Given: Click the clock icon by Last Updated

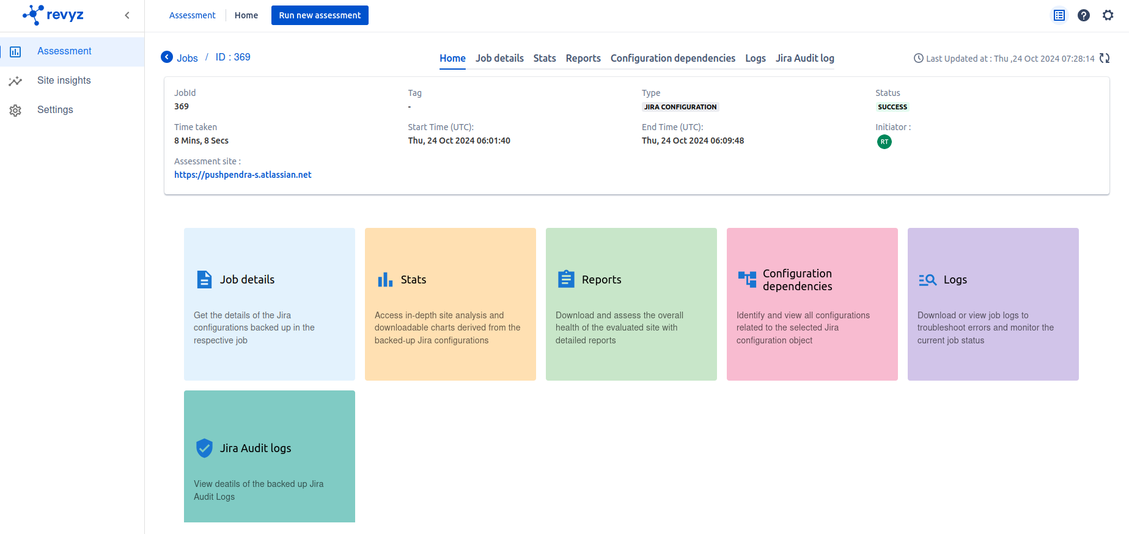Looking at the screenshot, I should 918,58.
